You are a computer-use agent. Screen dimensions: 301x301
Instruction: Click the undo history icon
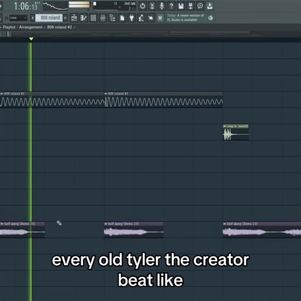(x=142, y=6)
